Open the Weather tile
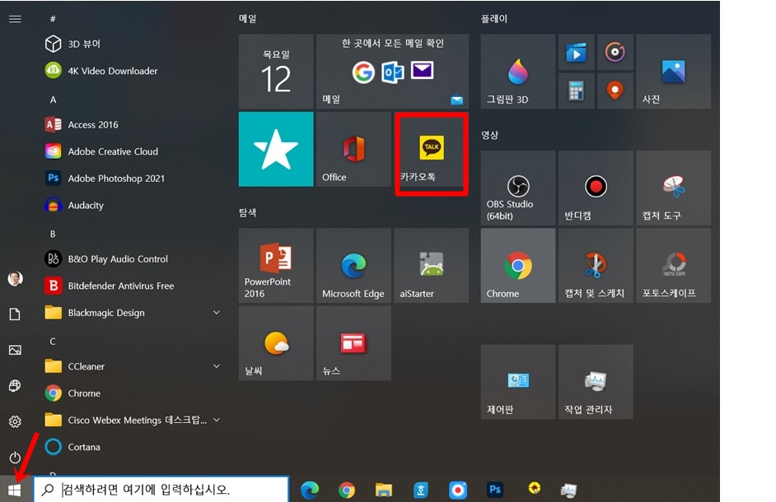This screenshot has height=502, width=776. 276,343
